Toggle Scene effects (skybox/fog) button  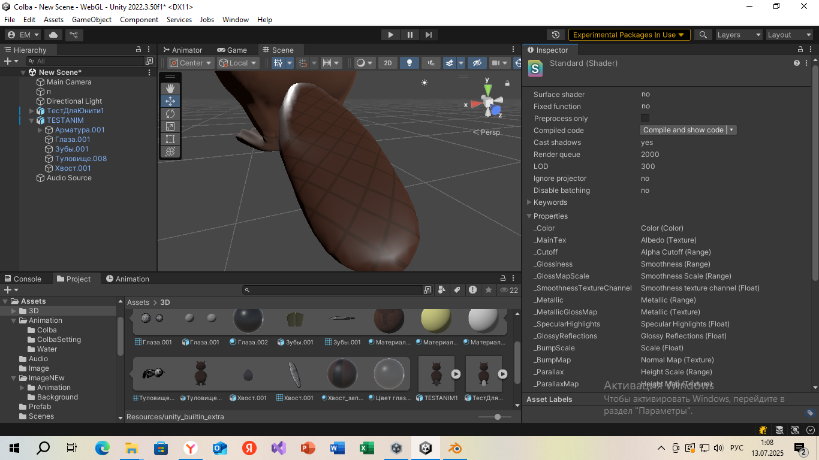(449, 63)
